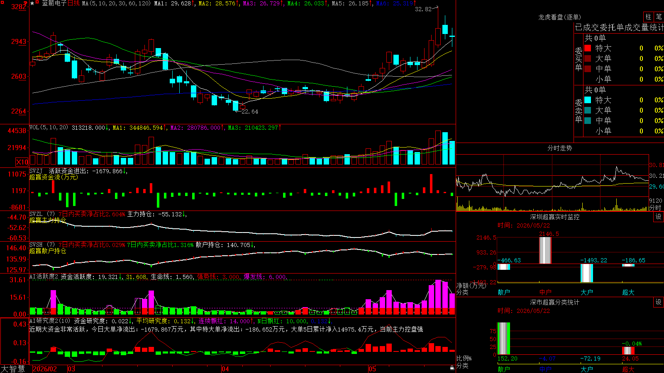Click the 大智慧 logo in the bottom-left
The image size is (664, 373).
[13, 369]
